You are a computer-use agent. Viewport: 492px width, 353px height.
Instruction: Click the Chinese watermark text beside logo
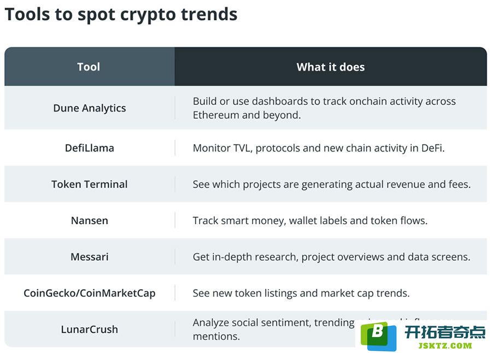(x=445, y=332)
